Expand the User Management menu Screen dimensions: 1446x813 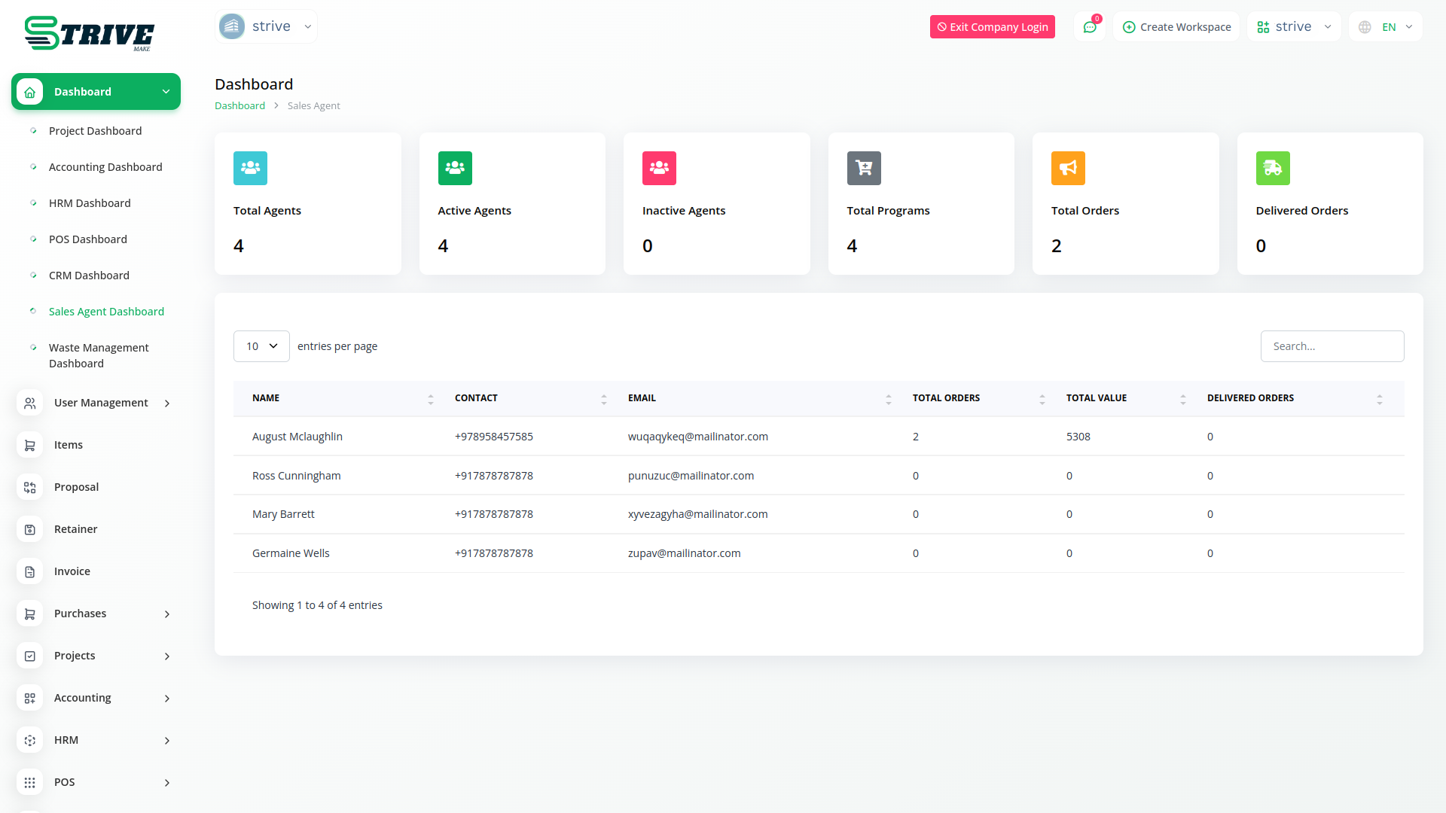(101, 403)
